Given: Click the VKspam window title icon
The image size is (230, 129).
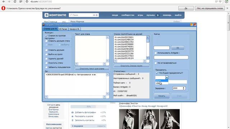Looking at the screenshot, I should point(44,25).
